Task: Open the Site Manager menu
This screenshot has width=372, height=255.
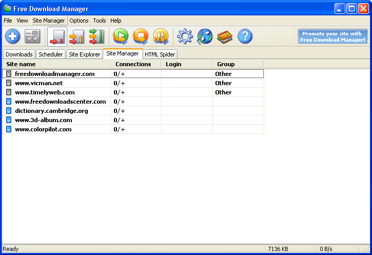Action: coord(49,21)
